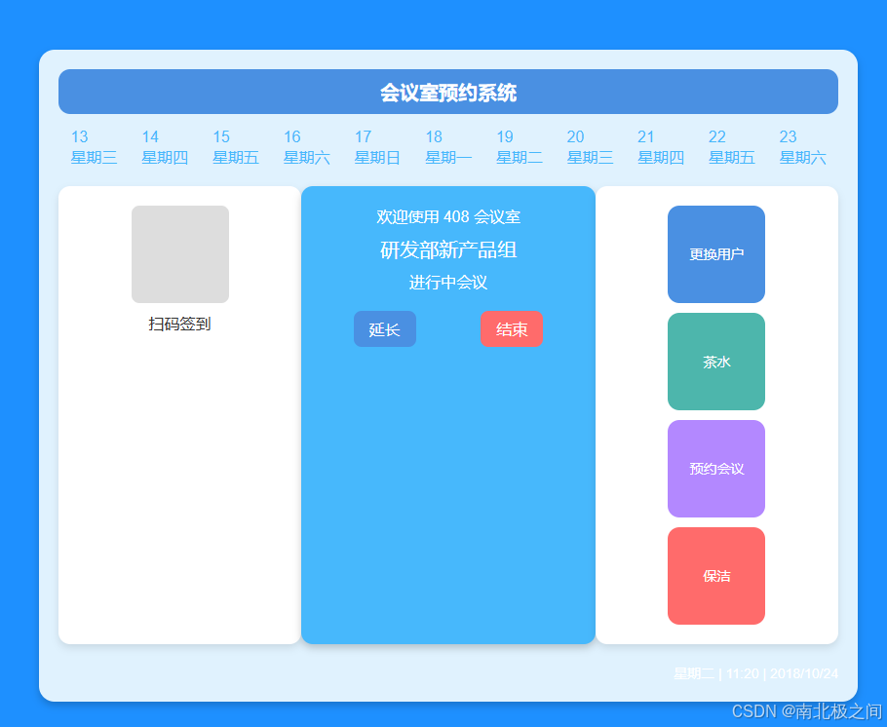This screenshot has width=887, height=727.
Task: Open the 预约会议 booking tile
Action: tap(715, 469)
